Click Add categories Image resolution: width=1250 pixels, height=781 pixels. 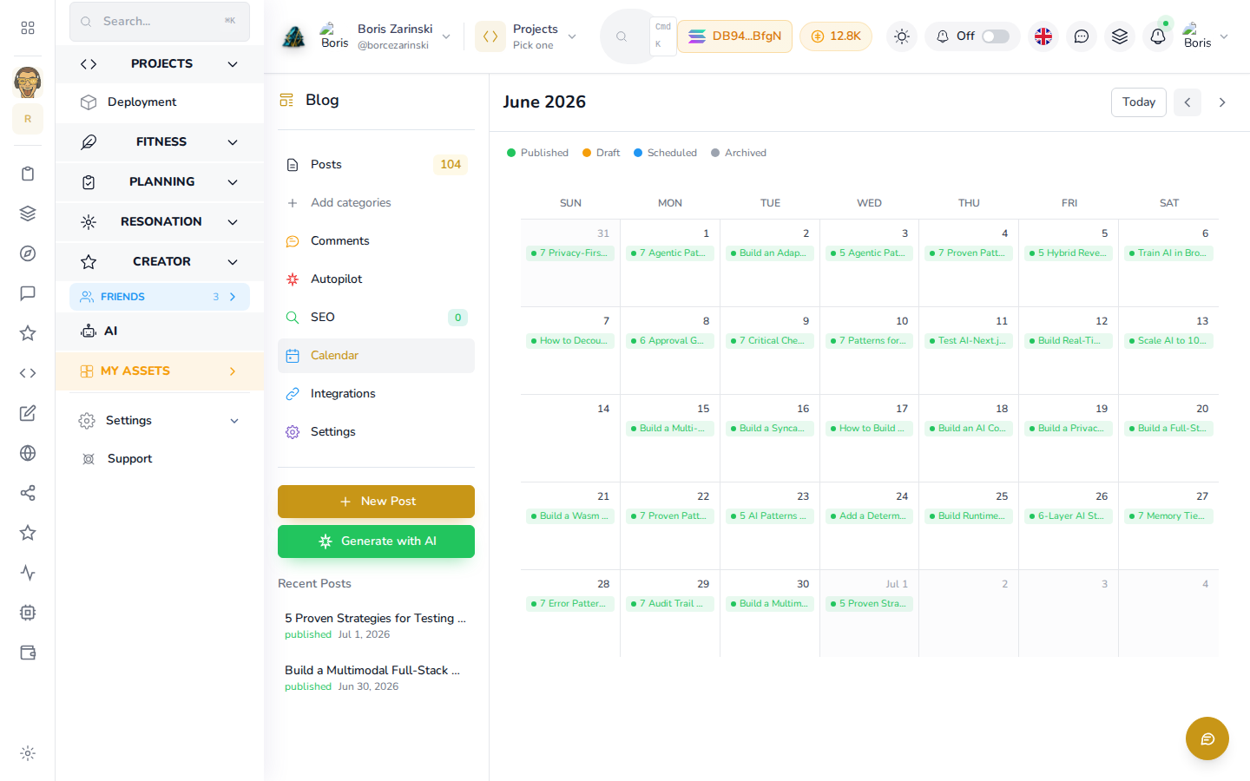(x=376, y=203)
